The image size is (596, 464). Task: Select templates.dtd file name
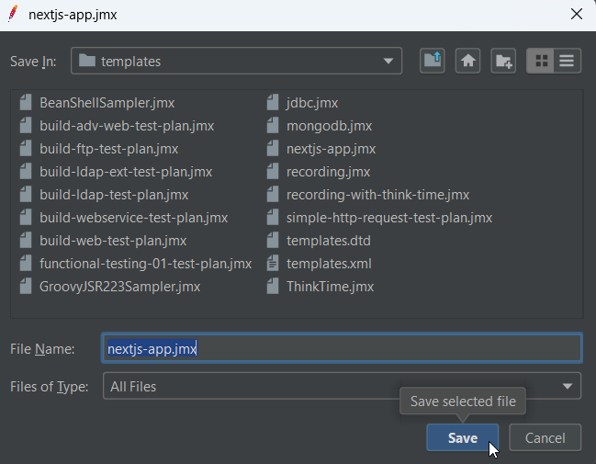point(329,241)
